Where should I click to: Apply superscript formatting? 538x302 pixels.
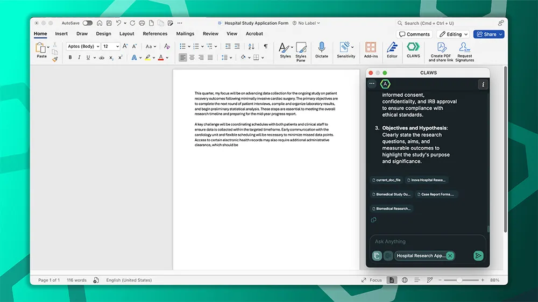pos(120,57)
